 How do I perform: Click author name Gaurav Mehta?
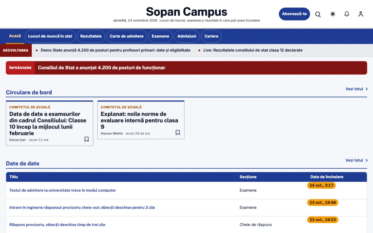112,133
